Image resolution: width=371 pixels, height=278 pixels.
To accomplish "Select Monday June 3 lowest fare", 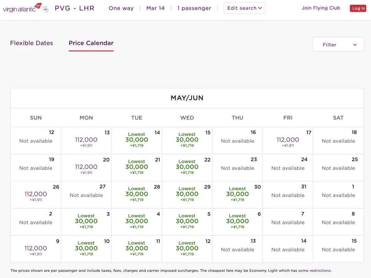I will (86, 221).
